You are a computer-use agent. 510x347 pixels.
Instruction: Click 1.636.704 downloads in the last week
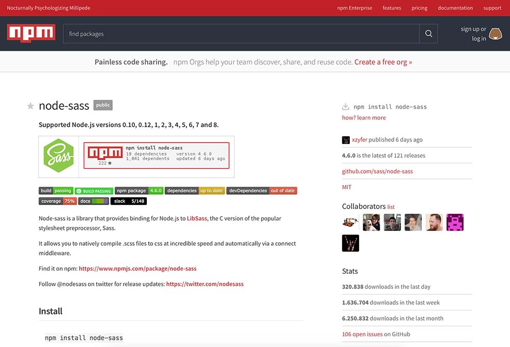pyautogui.click(x=391, y=303)
